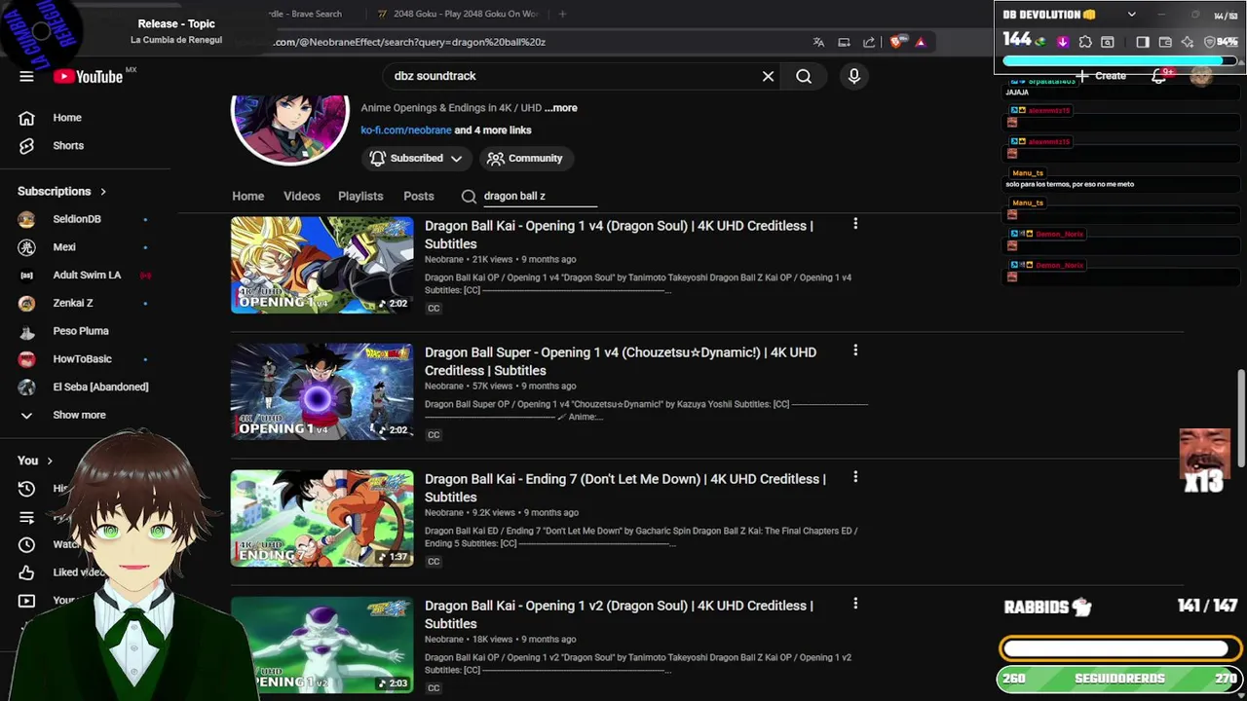Open Playlists icon in sidebar
The width and height of the screenshot is (1247, 701).
26,517
